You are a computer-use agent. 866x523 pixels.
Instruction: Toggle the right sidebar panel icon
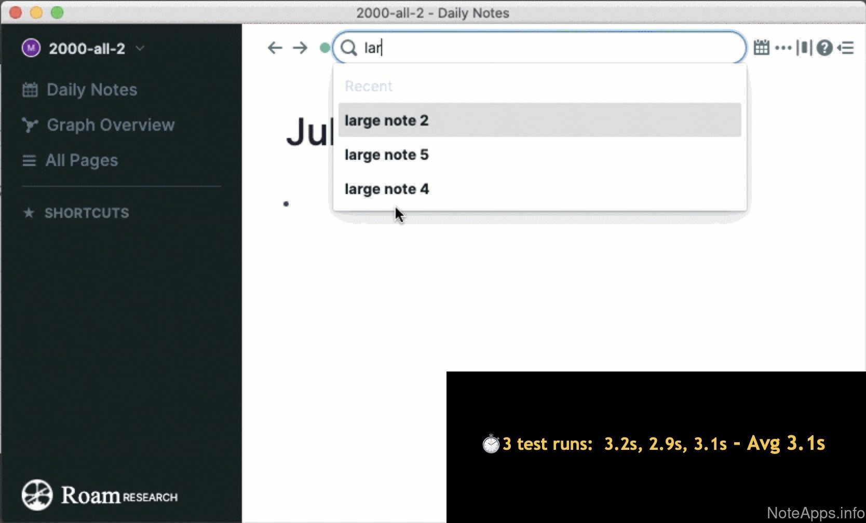[846, 48]
